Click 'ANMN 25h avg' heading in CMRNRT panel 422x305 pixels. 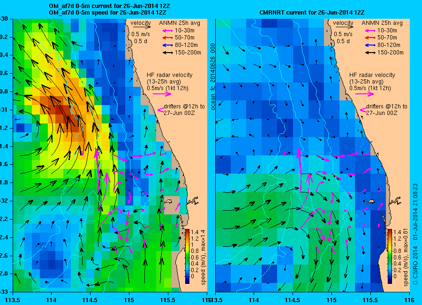coord(382,23)
